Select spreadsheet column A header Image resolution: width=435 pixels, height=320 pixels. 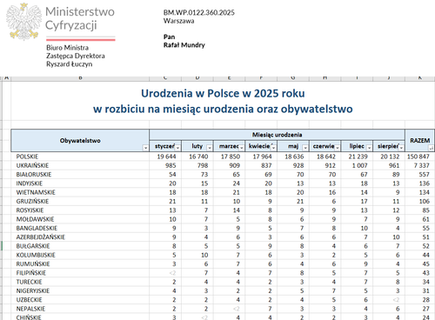7,78
